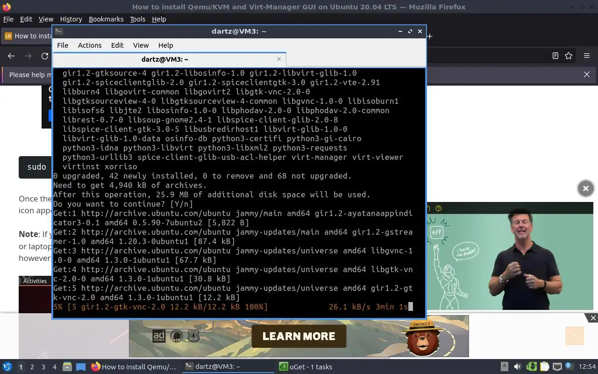
Task: Click Firefox back arrow button
Action: [11, 56]
